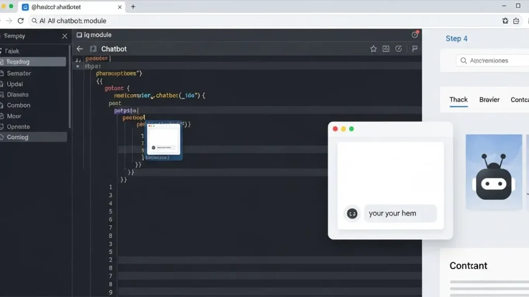Image resolution: width=529 pixels, height=297 pixels.
Task: Click the flag icon above the code editor
Action: pos(414,48)
